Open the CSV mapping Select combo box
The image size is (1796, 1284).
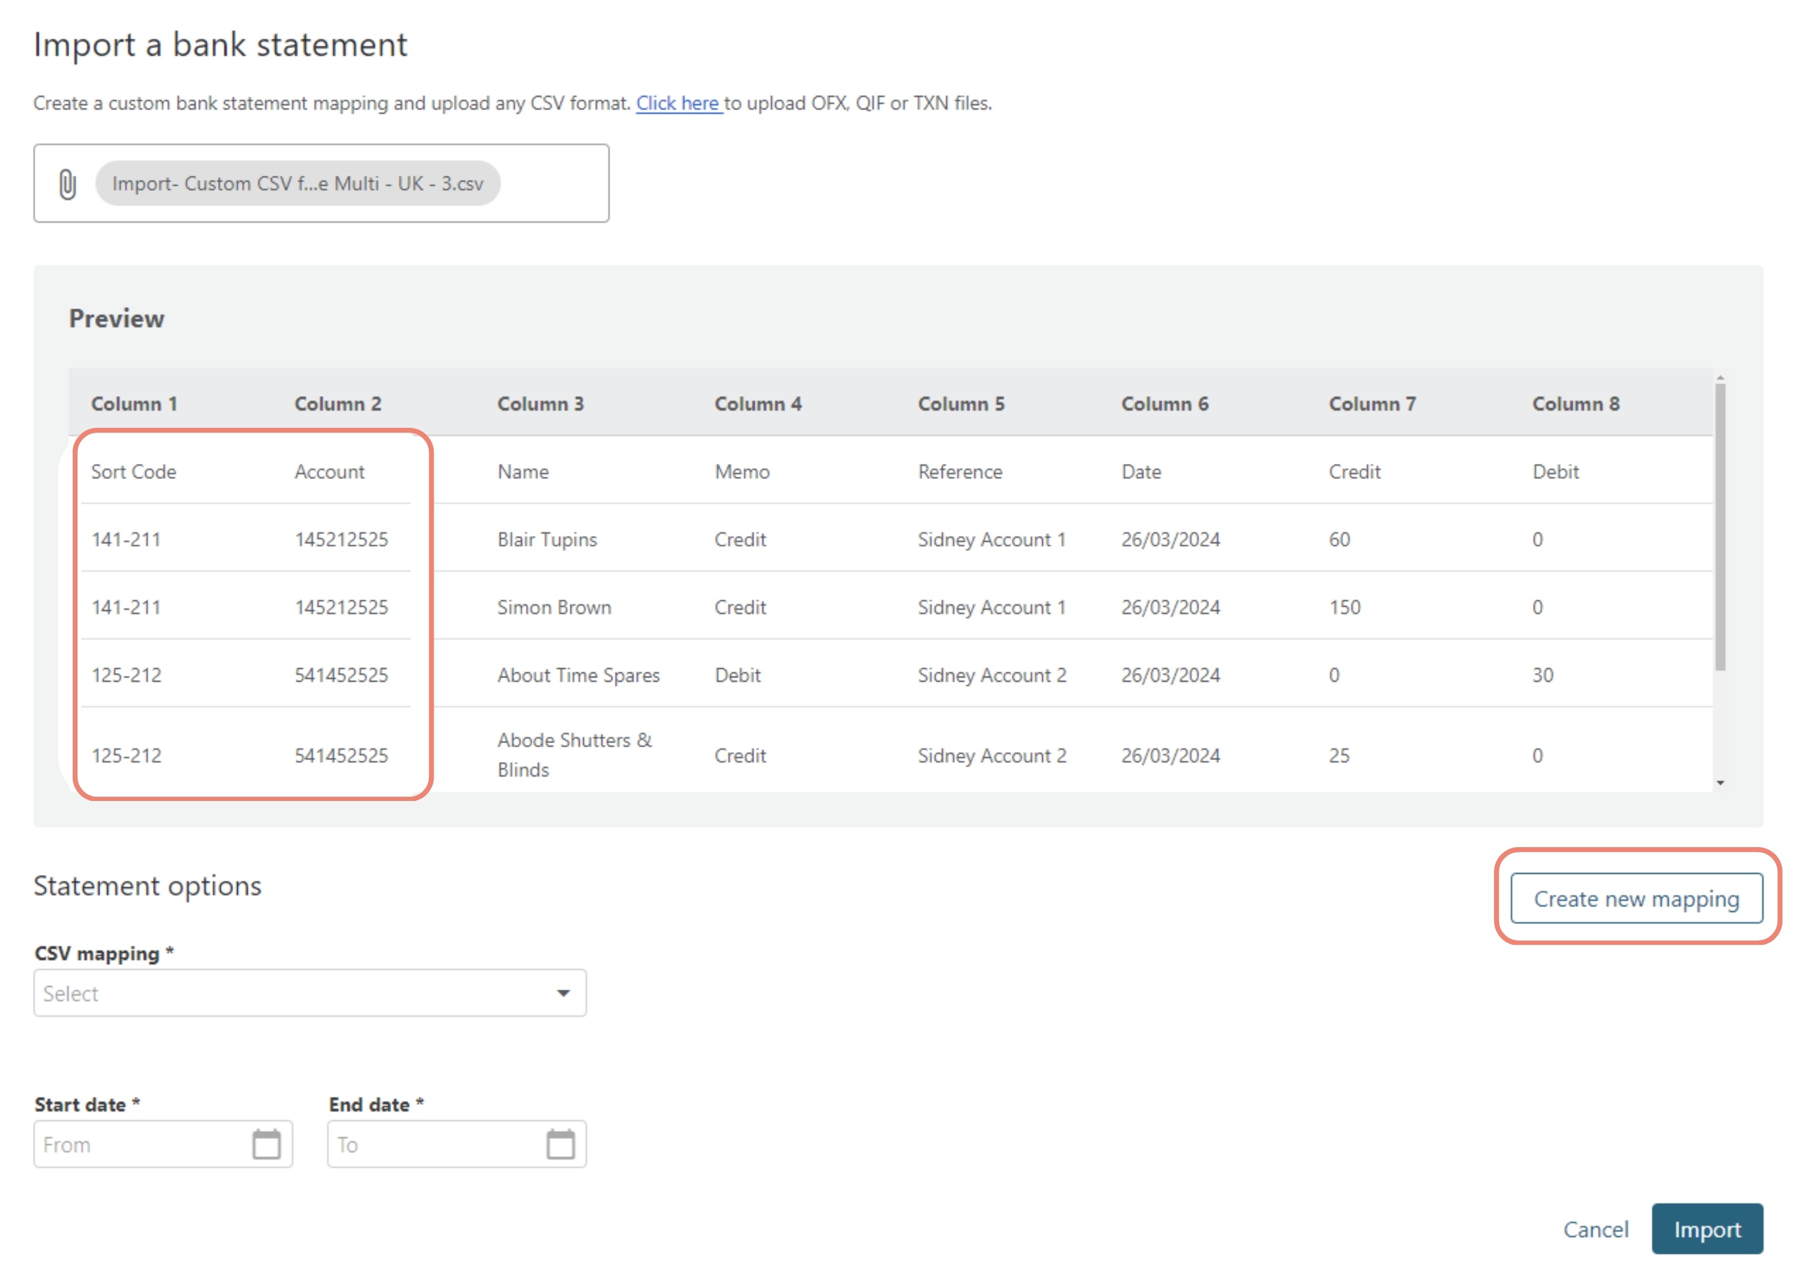point(310,993)
